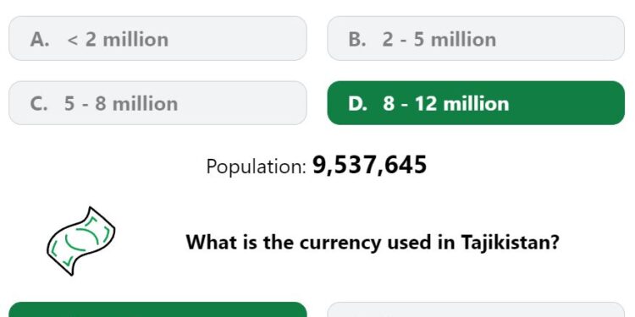Select the gray currency answer at the bottom right
The width and height of the screenshot is (635, 317).
pyautogui.click(x=476, y=309)
